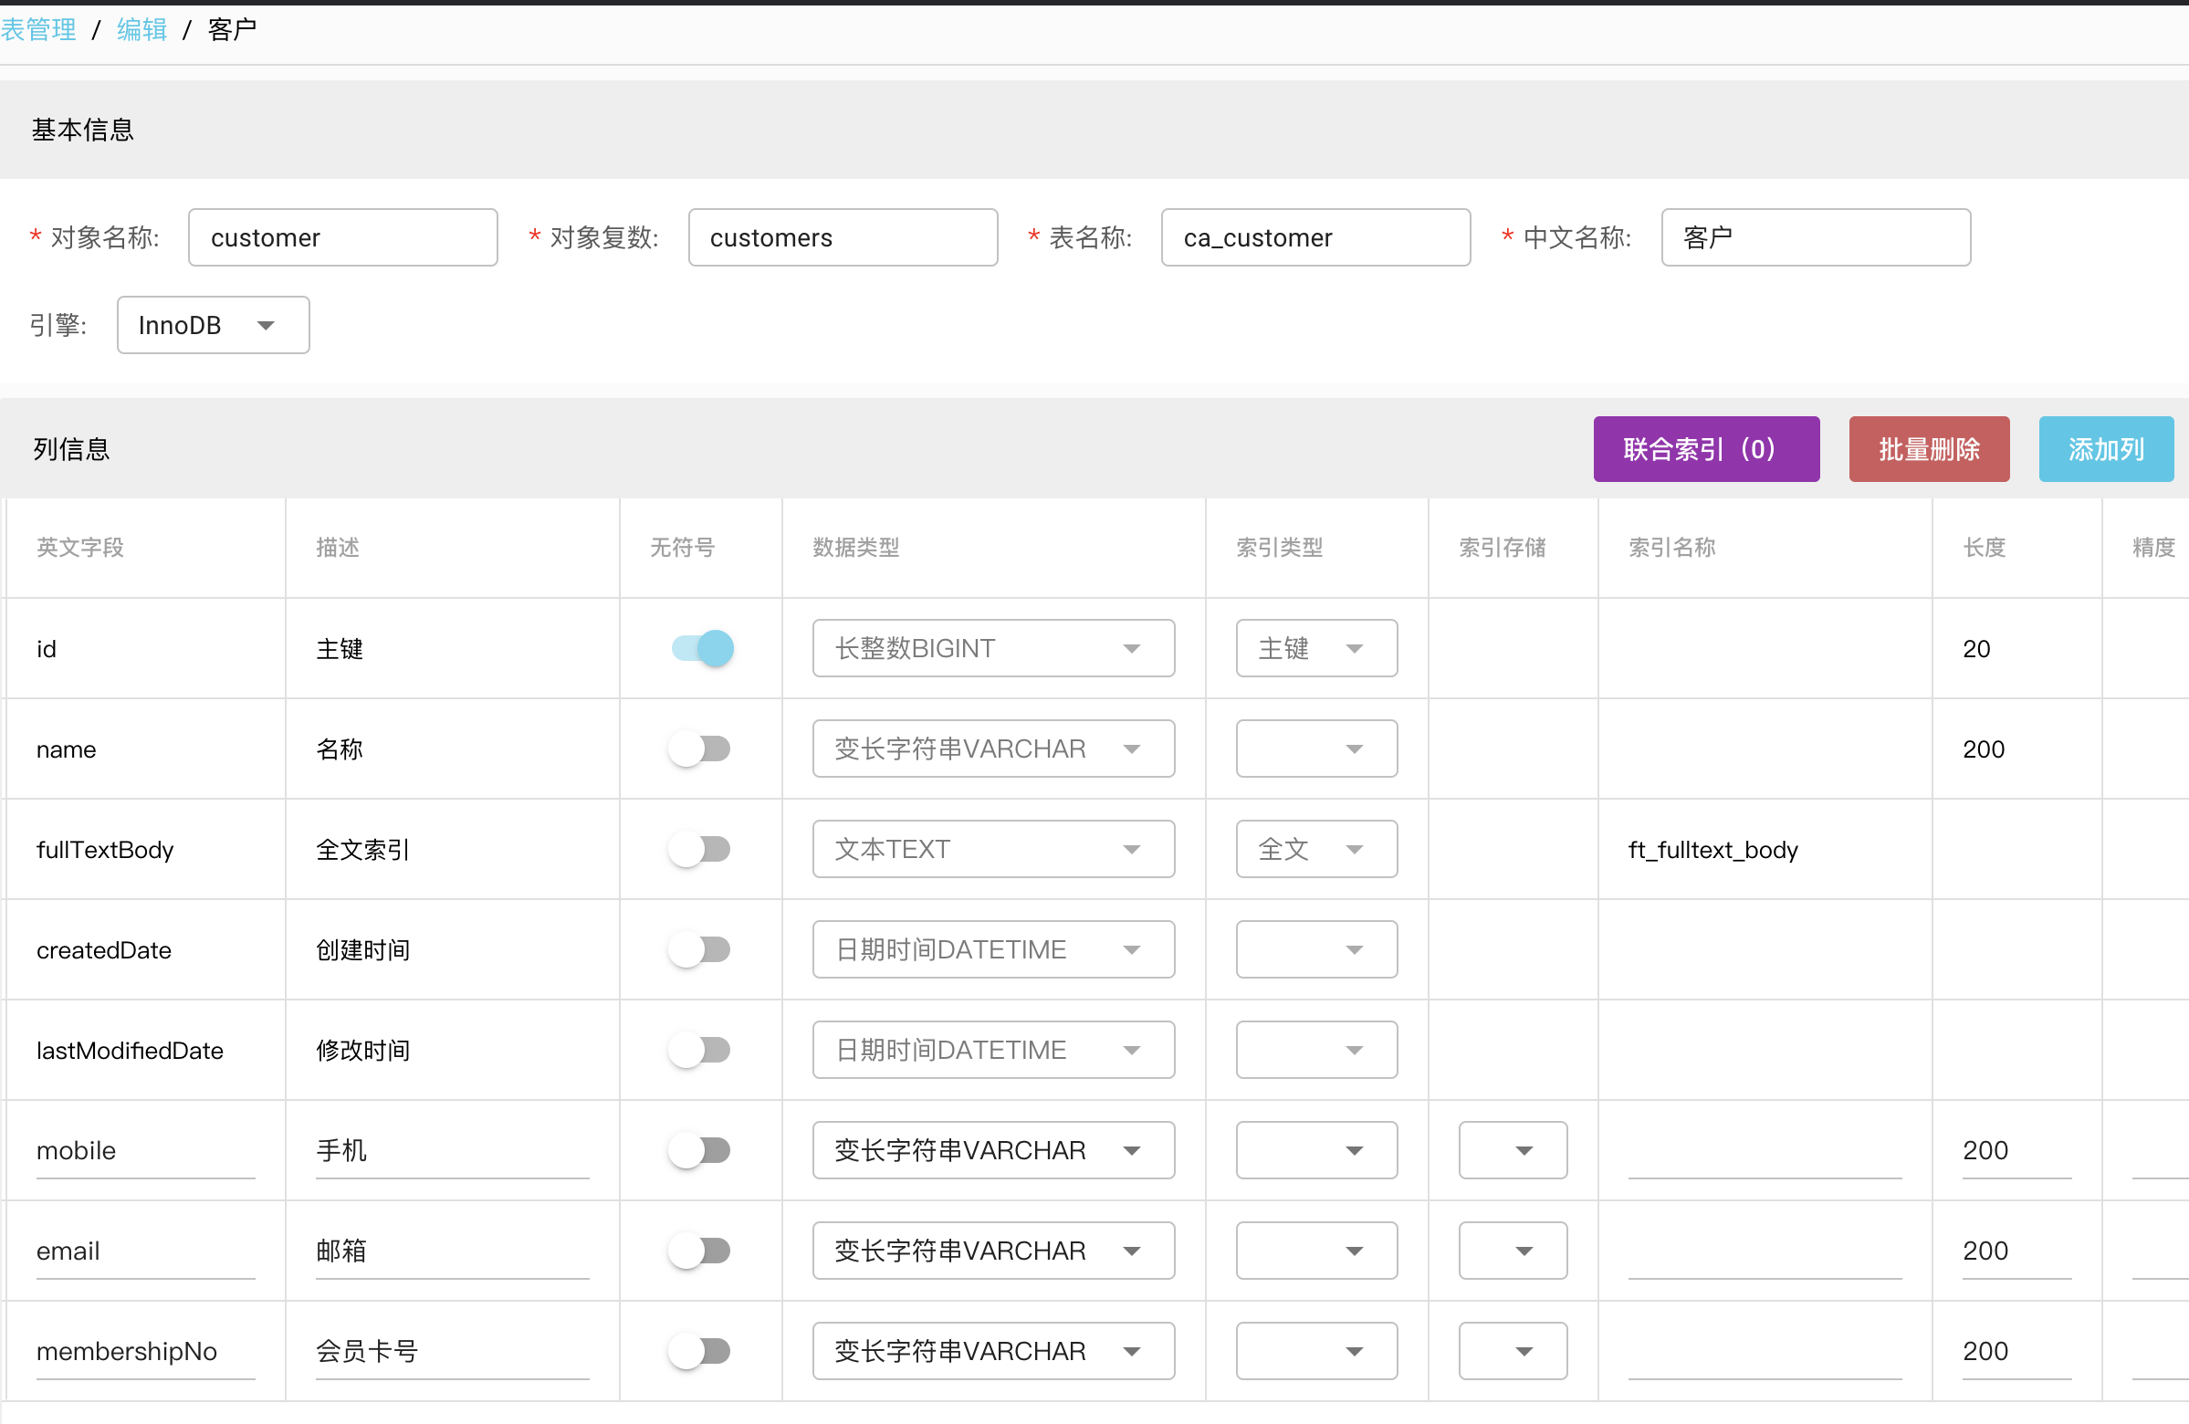Click the 联合索引 (0) button
The height and width of the screenshot is (1424, 2189).
point(1705,449)
